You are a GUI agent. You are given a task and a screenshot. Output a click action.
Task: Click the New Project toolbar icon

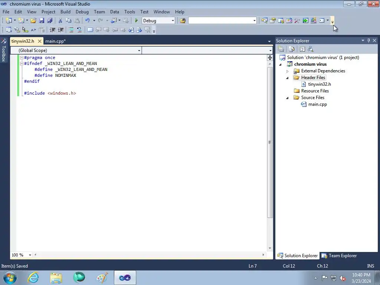tap(9, 21)
